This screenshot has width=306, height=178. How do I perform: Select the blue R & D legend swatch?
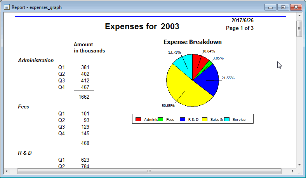(183, 119)
